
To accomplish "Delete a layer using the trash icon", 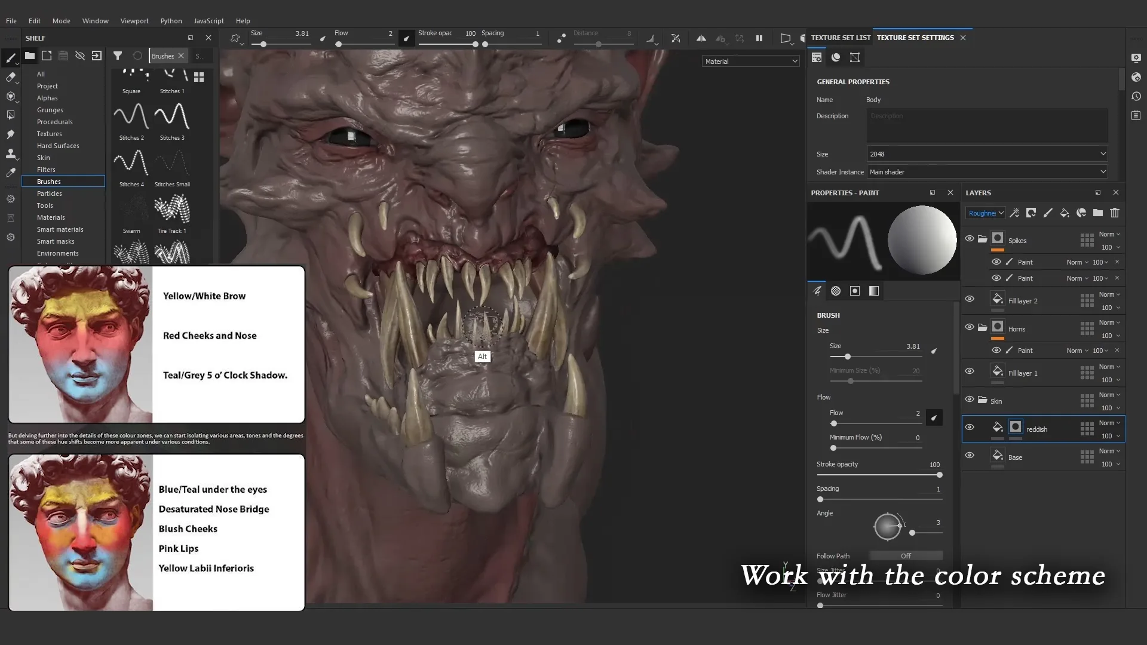I will (1115, 213).
